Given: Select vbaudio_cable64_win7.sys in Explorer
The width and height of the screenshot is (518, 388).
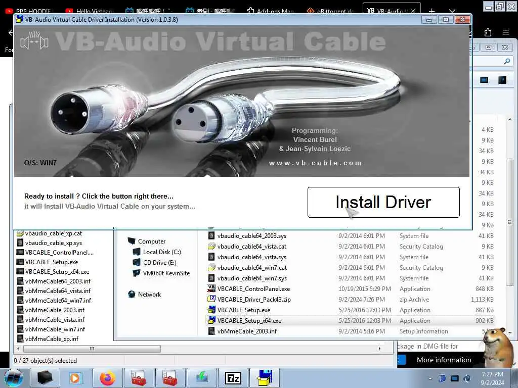Looking at the screenshot, I should click(252, 278).
